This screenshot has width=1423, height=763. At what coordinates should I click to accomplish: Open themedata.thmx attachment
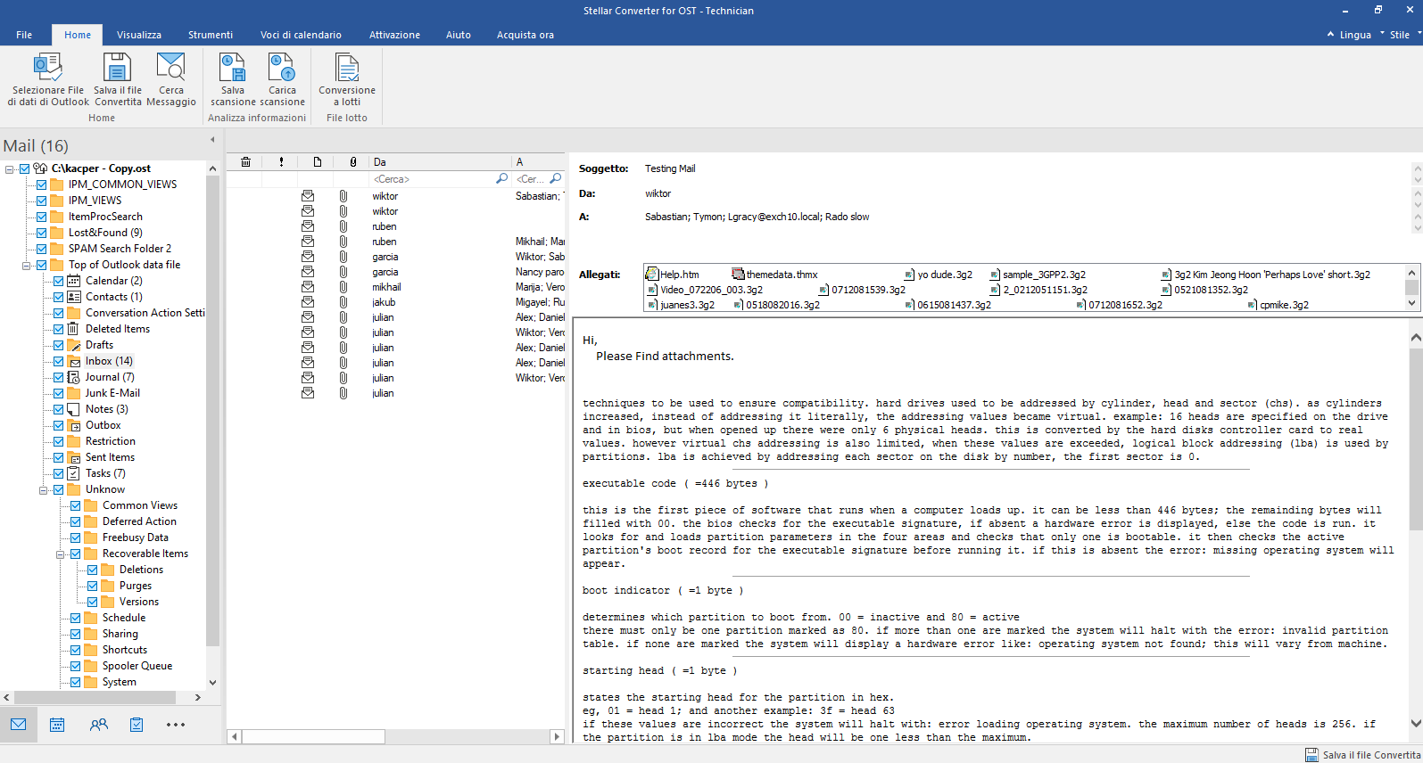pos(774,275)
